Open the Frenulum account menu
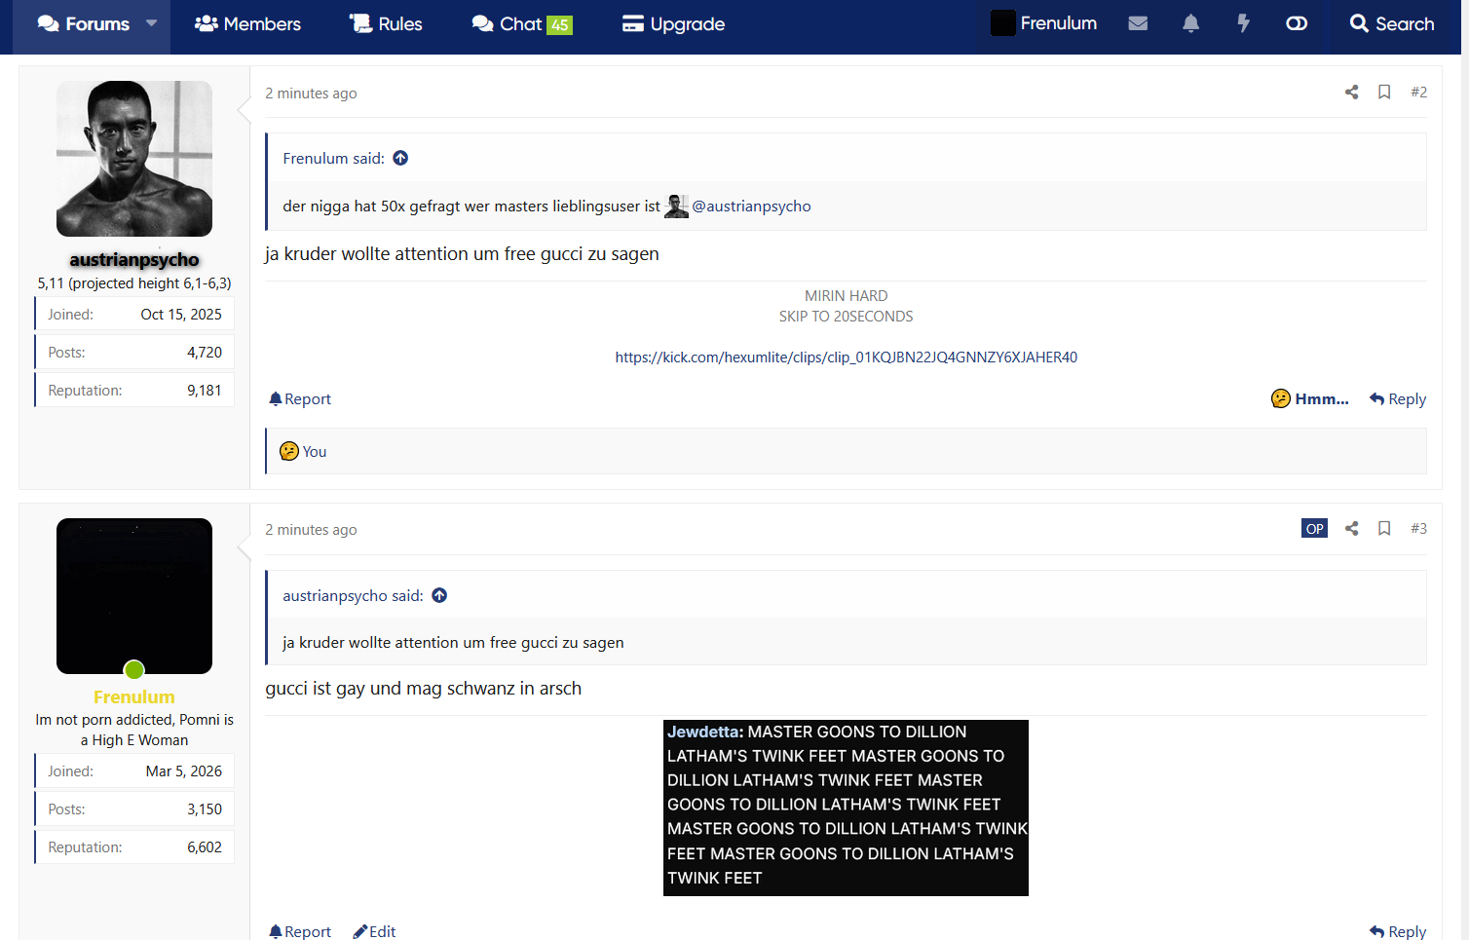The image size is (1469, 940). coord(1043,23)
